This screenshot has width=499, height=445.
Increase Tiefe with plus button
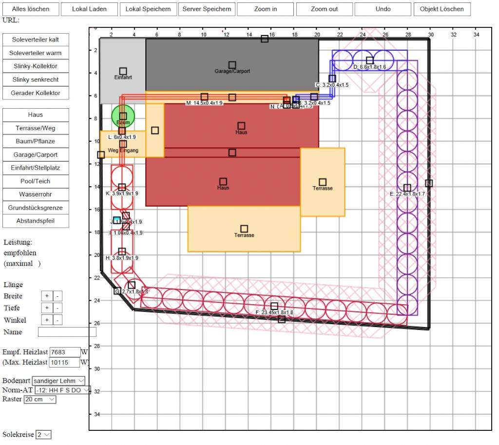click(47, 308)
